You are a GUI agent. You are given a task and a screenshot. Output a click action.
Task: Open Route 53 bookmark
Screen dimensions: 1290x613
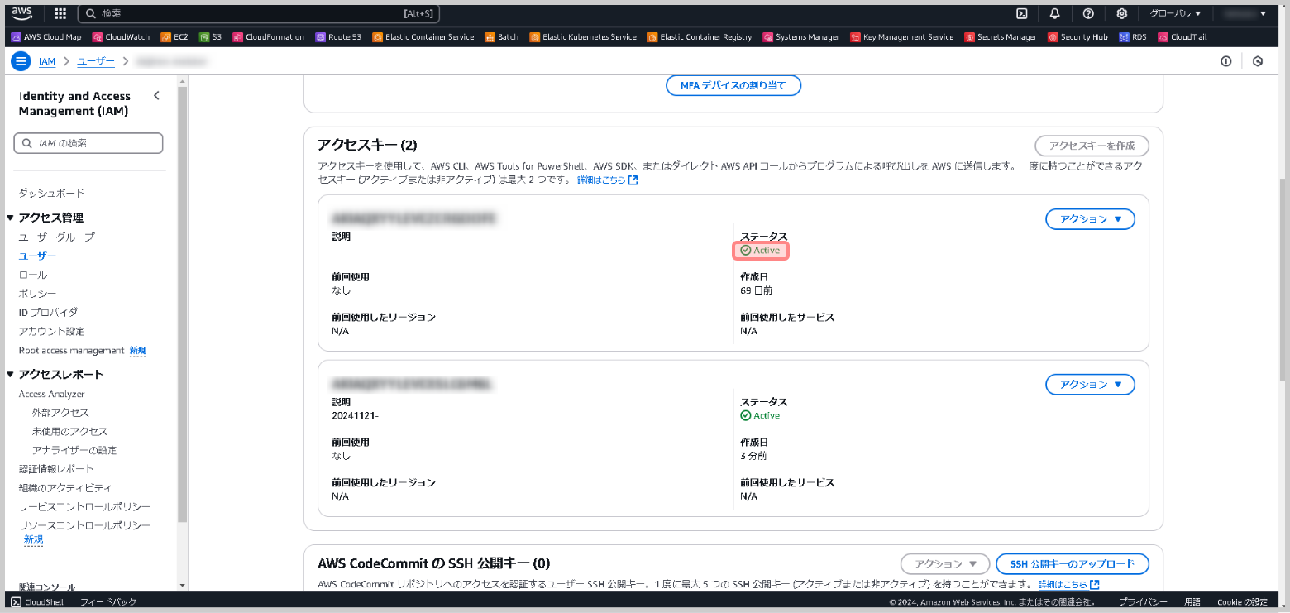coord(338,37)
